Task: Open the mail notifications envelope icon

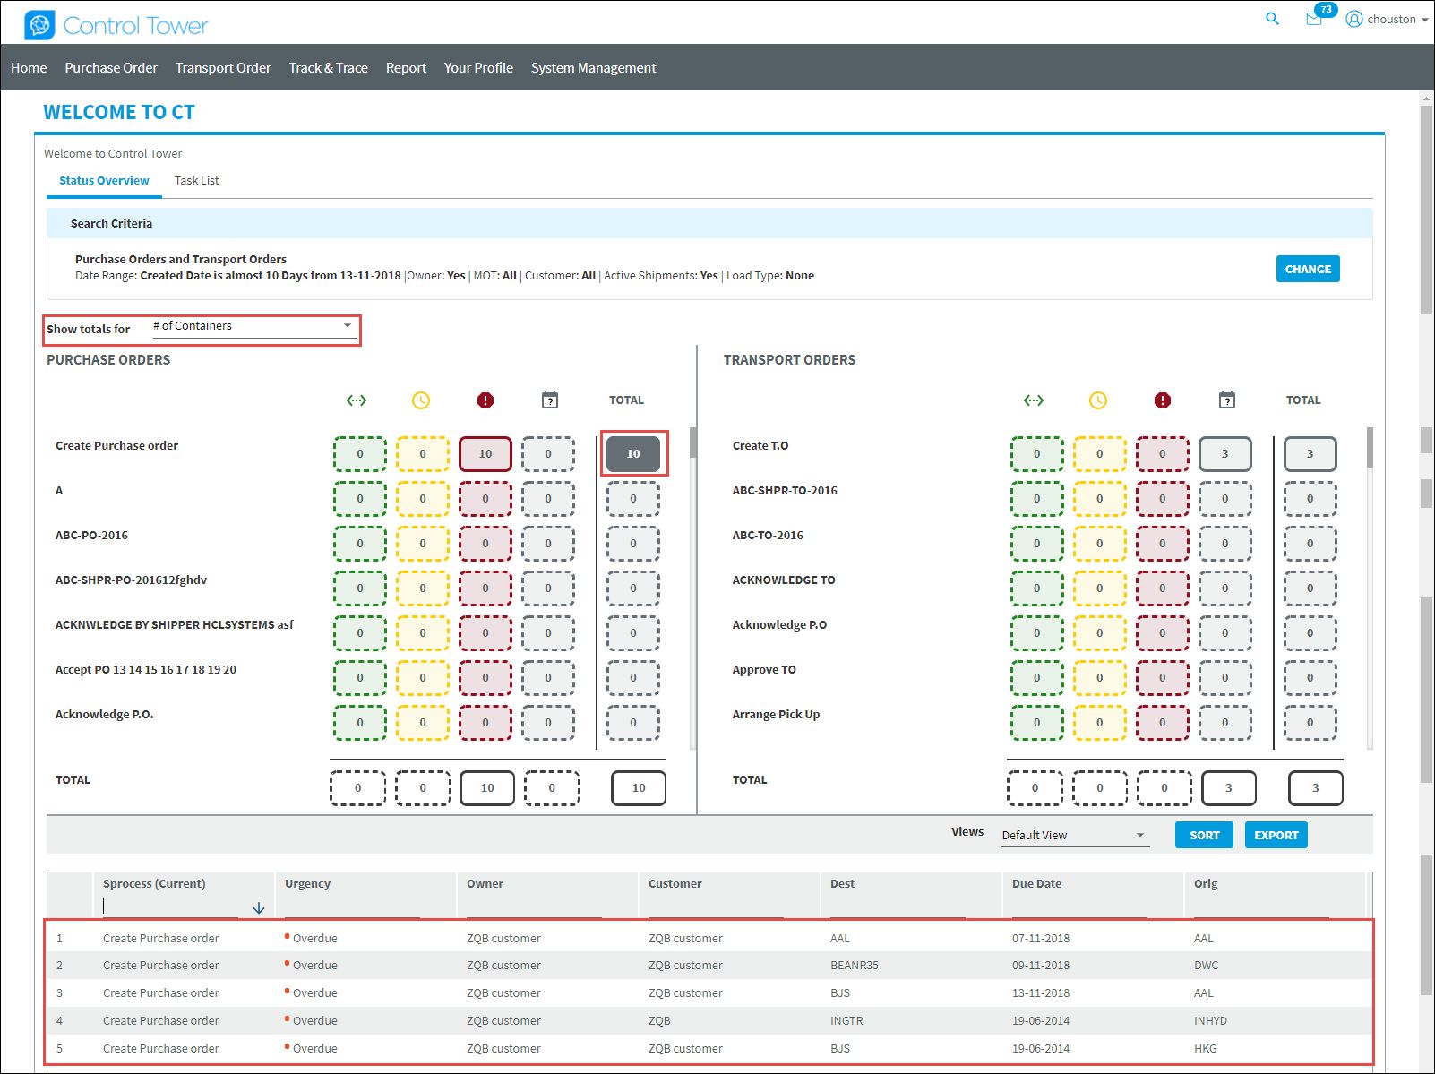Action: [1313, 21]
